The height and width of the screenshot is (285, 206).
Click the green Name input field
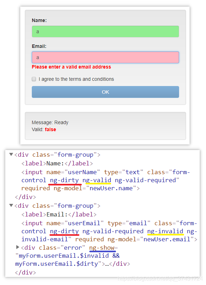click(x=105, y=31)
